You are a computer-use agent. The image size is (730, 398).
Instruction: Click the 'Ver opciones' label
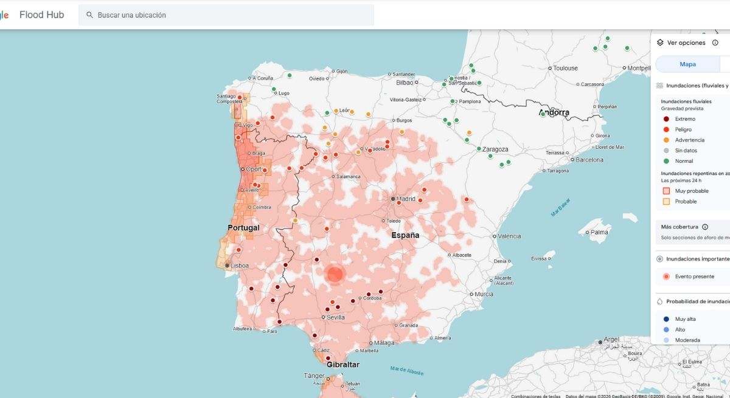click(686, 43)
